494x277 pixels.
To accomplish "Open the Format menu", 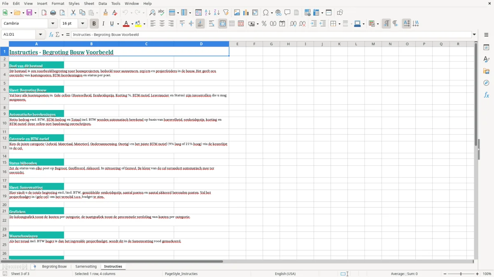I will click(58, 3).
